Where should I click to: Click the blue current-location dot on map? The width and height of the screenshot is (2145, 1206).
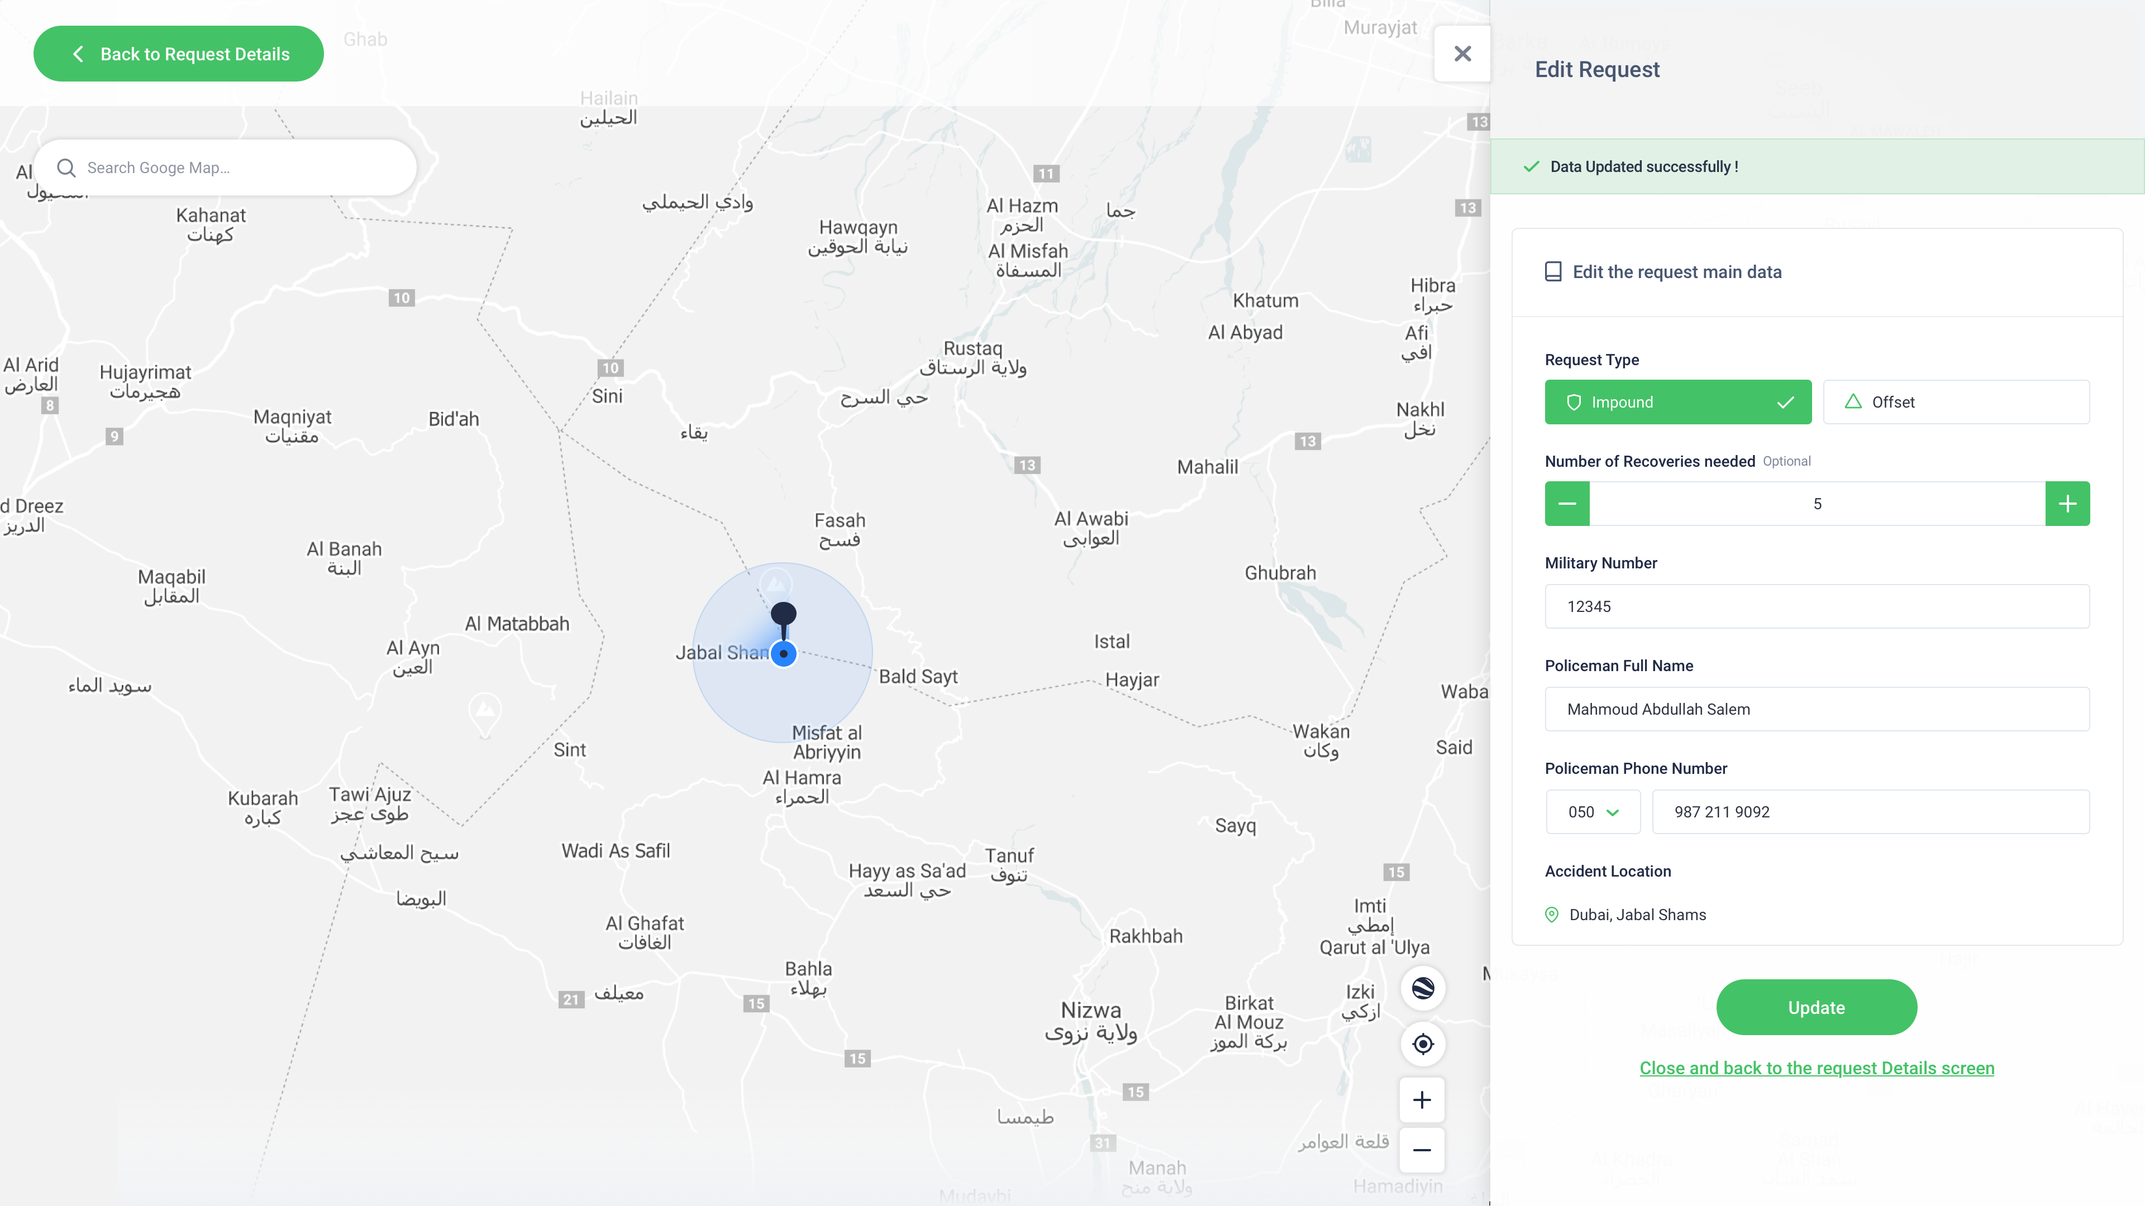point(784,654)
